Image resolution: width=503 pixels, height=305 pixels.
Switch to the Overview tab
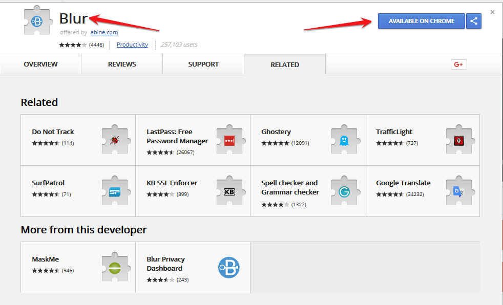click(x=41, y=64)
